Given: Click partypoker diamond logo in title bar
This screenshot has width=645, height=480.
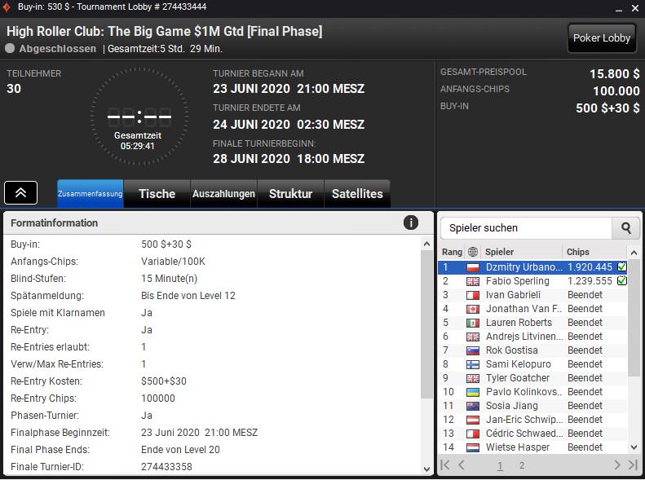Looking at the screenshot, I should [7, 7].
